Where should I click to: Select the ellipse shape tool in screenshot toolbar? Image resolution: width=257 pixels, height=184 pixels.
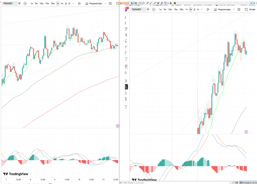click(x=143, y=3)
